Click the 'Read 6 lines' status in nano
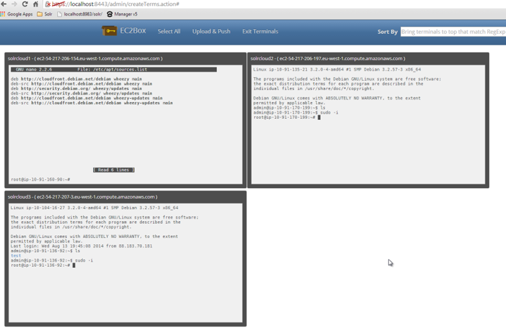This screenshot has width=506, height=329. [x=113, y=170]
